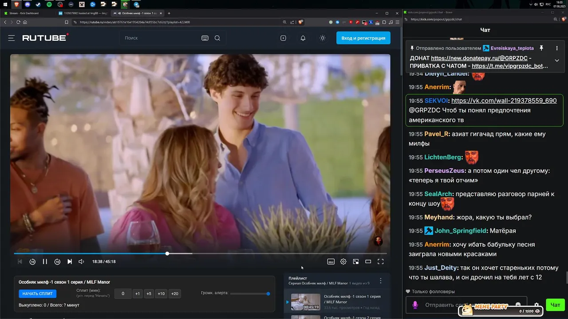Open the Rutube hamburger menu

[12, 38]
